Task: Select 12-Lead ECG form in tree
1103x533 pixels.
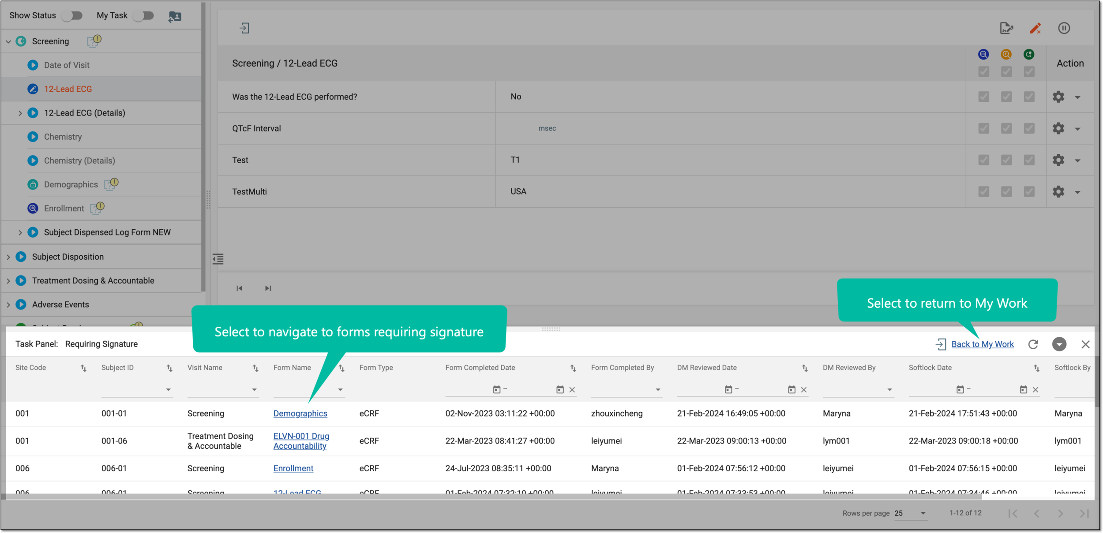Action: tap(68, 89)
